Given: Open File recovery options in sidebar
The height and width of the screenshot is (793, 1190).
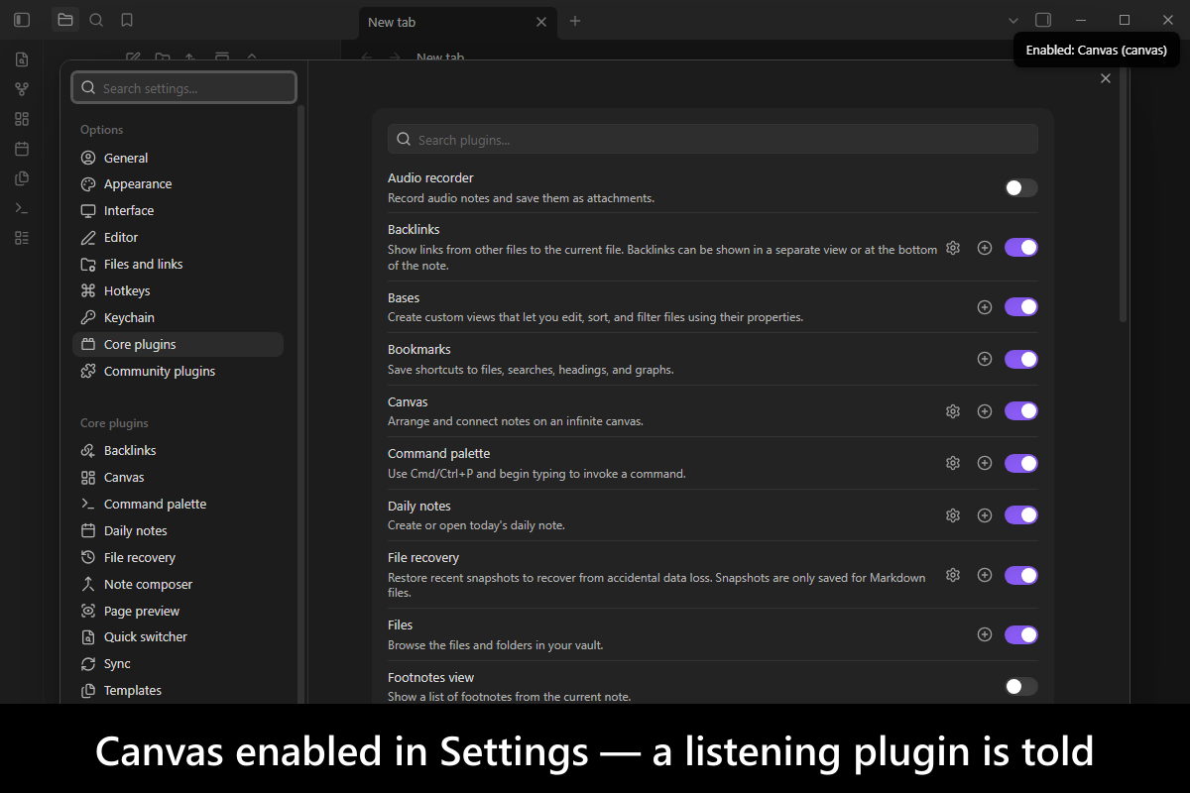Looking at the screenshot, I should click(178, 558).
